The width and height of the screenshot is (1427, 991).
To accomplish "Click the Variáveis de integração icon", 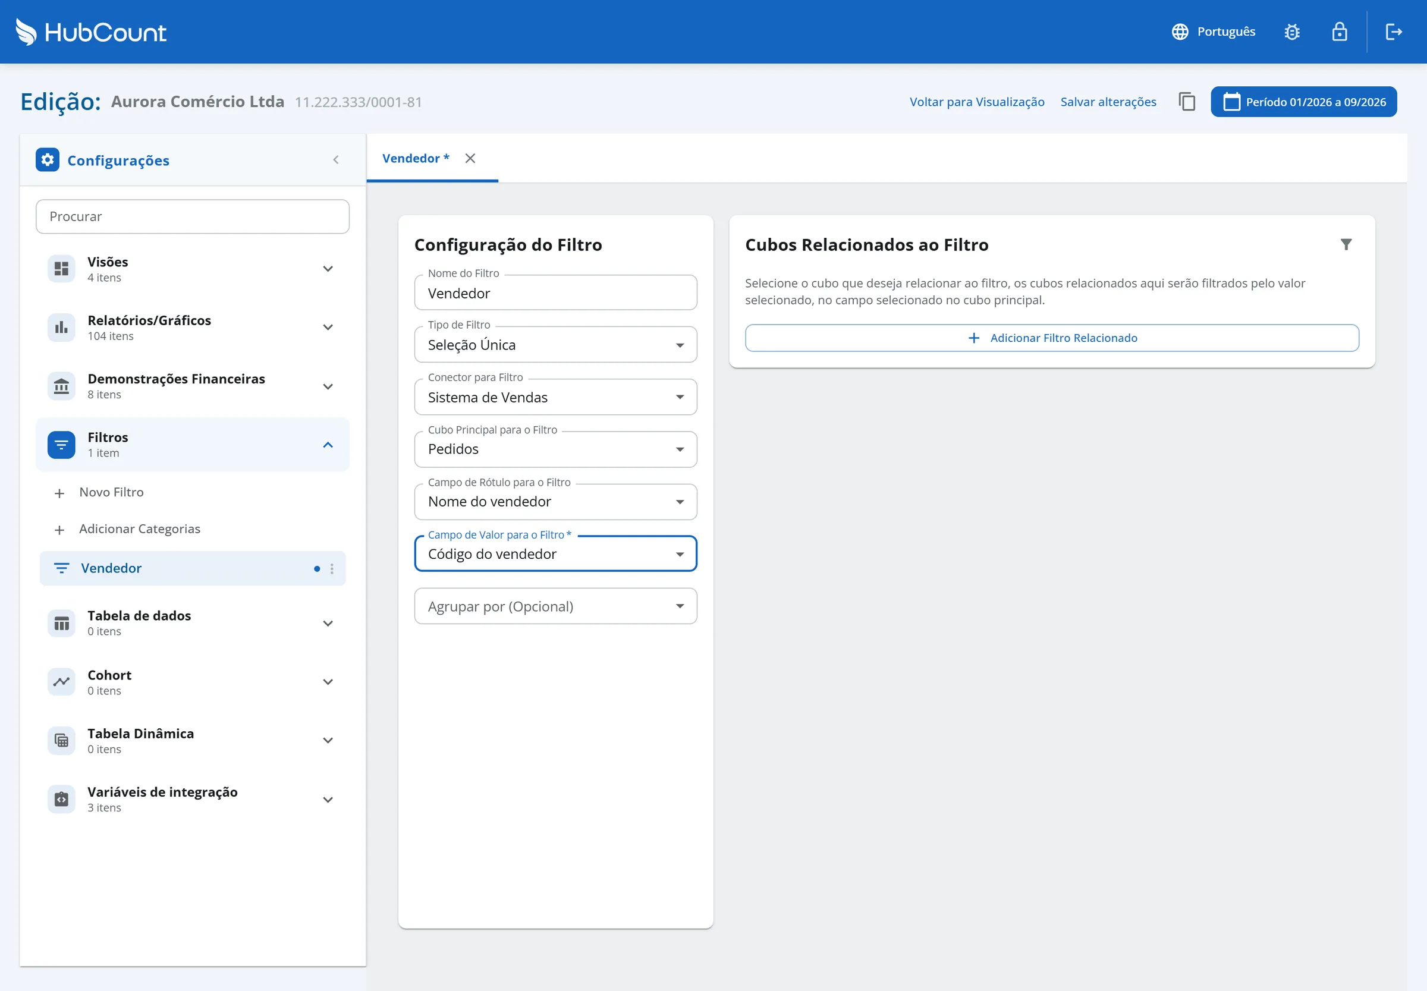I will 61,799.
